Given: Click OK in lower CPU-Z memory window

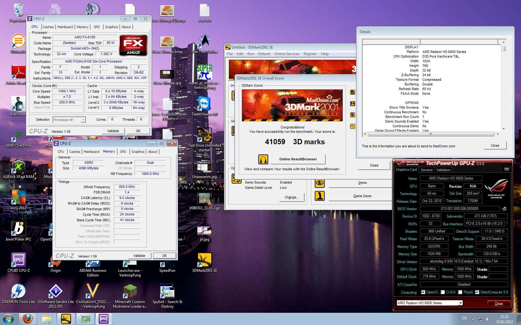Looking at the screenshot, I should tap(164, 256).
